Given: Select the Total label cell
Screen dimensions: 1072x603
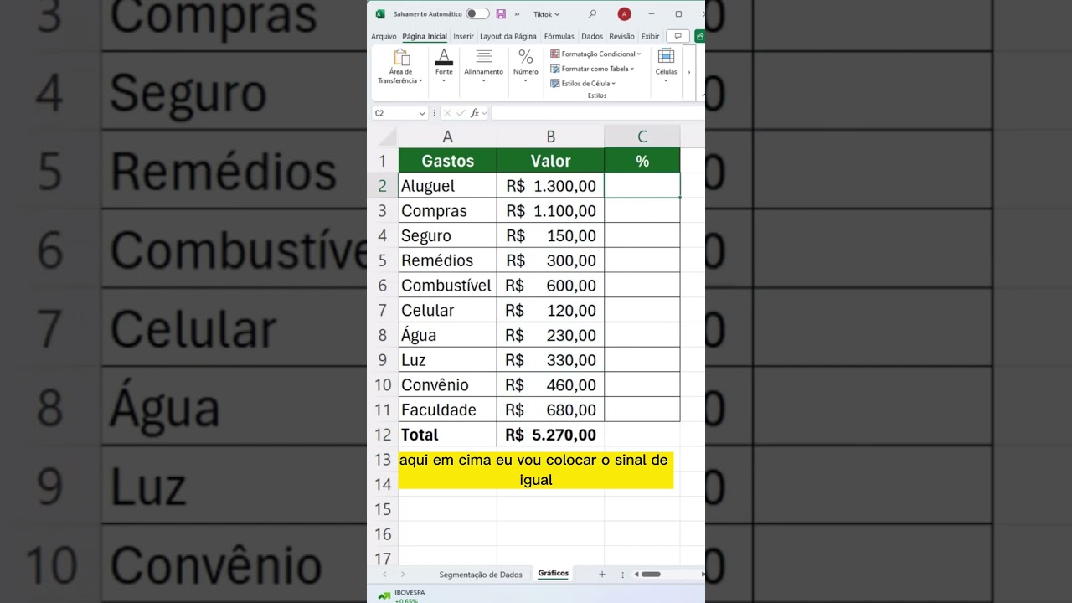Looking at the screenshot, I should [x=447, y=435].
